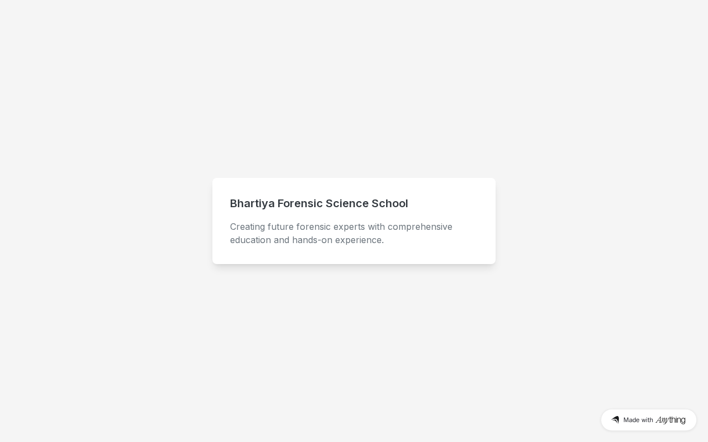Click the phrase "hands-on" in the description
Image resolution: width=708 pixels, height=442 pixels.
click(x=312, y=240)
